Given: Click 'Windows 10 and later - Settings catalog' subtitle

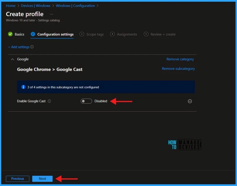Looking at the screenshot, I should coord(33,20).
